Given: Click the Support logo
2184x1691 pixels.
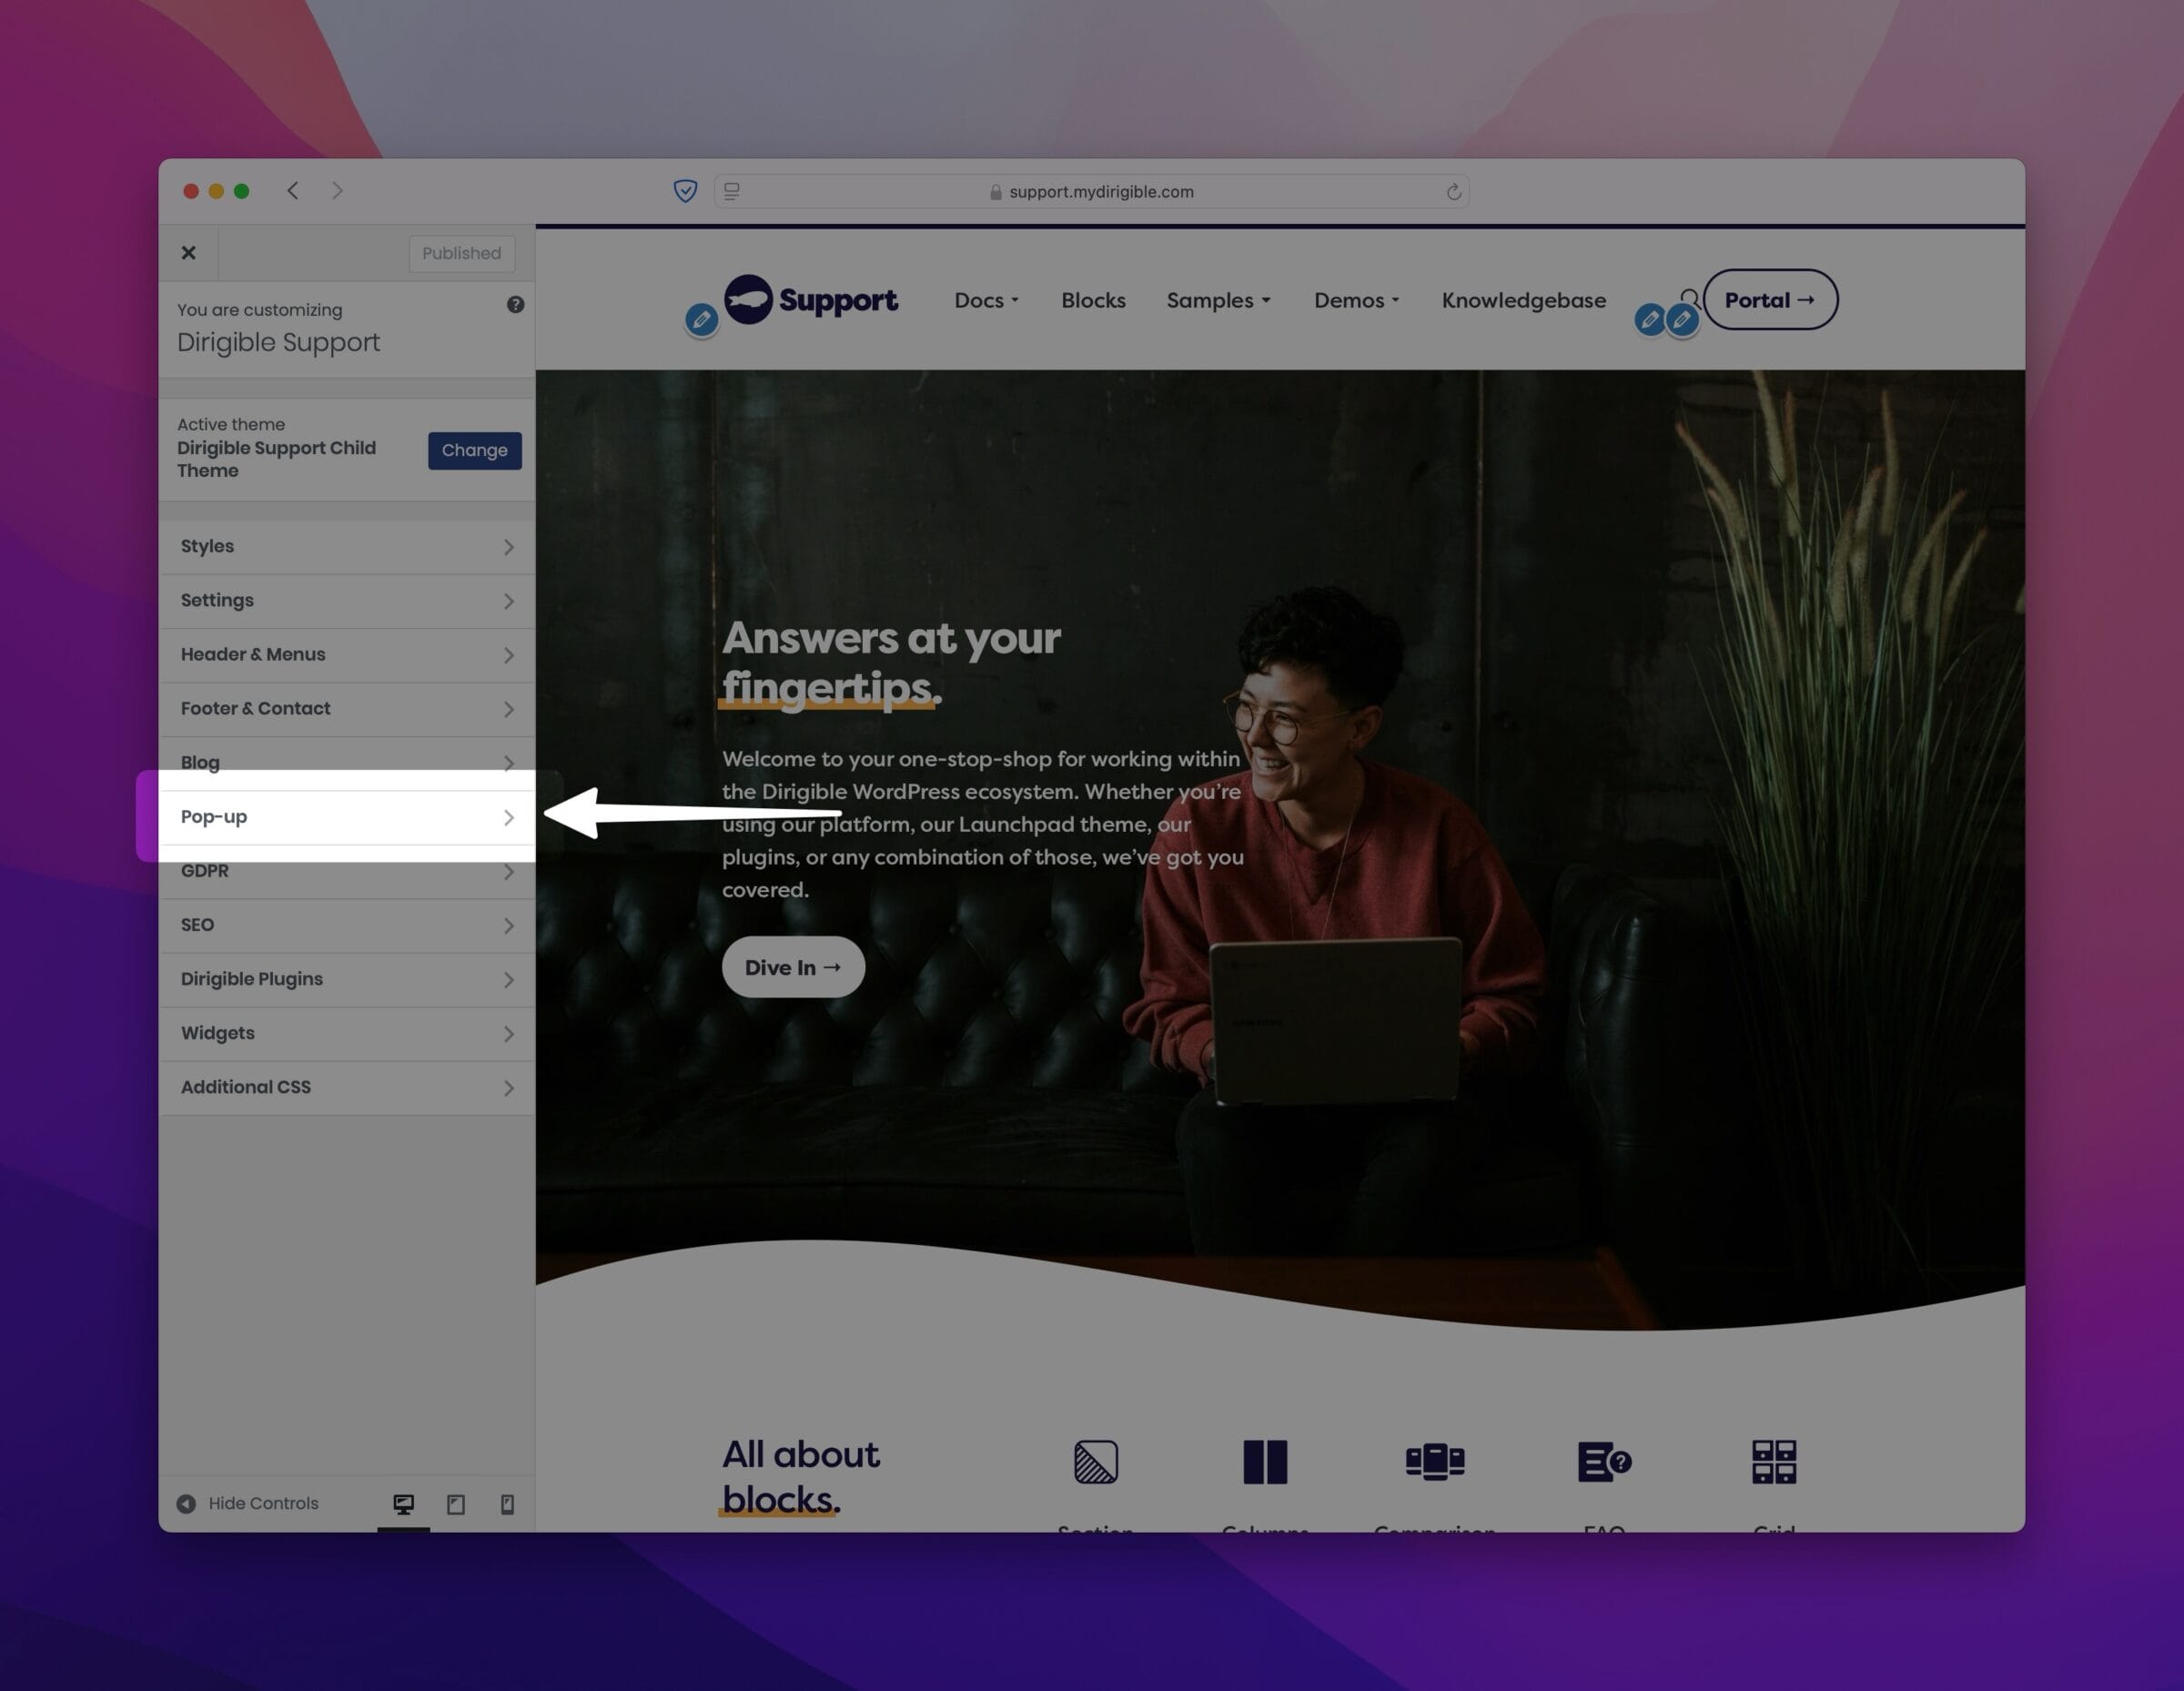Looking at the screenshot, I should pyautogui.click(x=810, y=299).
